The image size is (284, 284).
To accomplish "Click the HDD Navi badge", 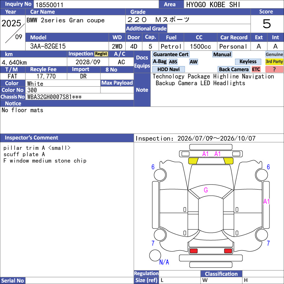I will [x=168, y=69].
